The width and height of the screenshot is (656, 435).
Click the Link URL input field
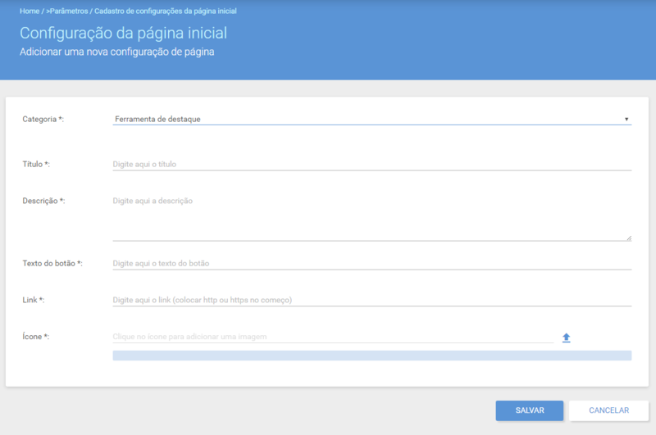click(372, 300)
